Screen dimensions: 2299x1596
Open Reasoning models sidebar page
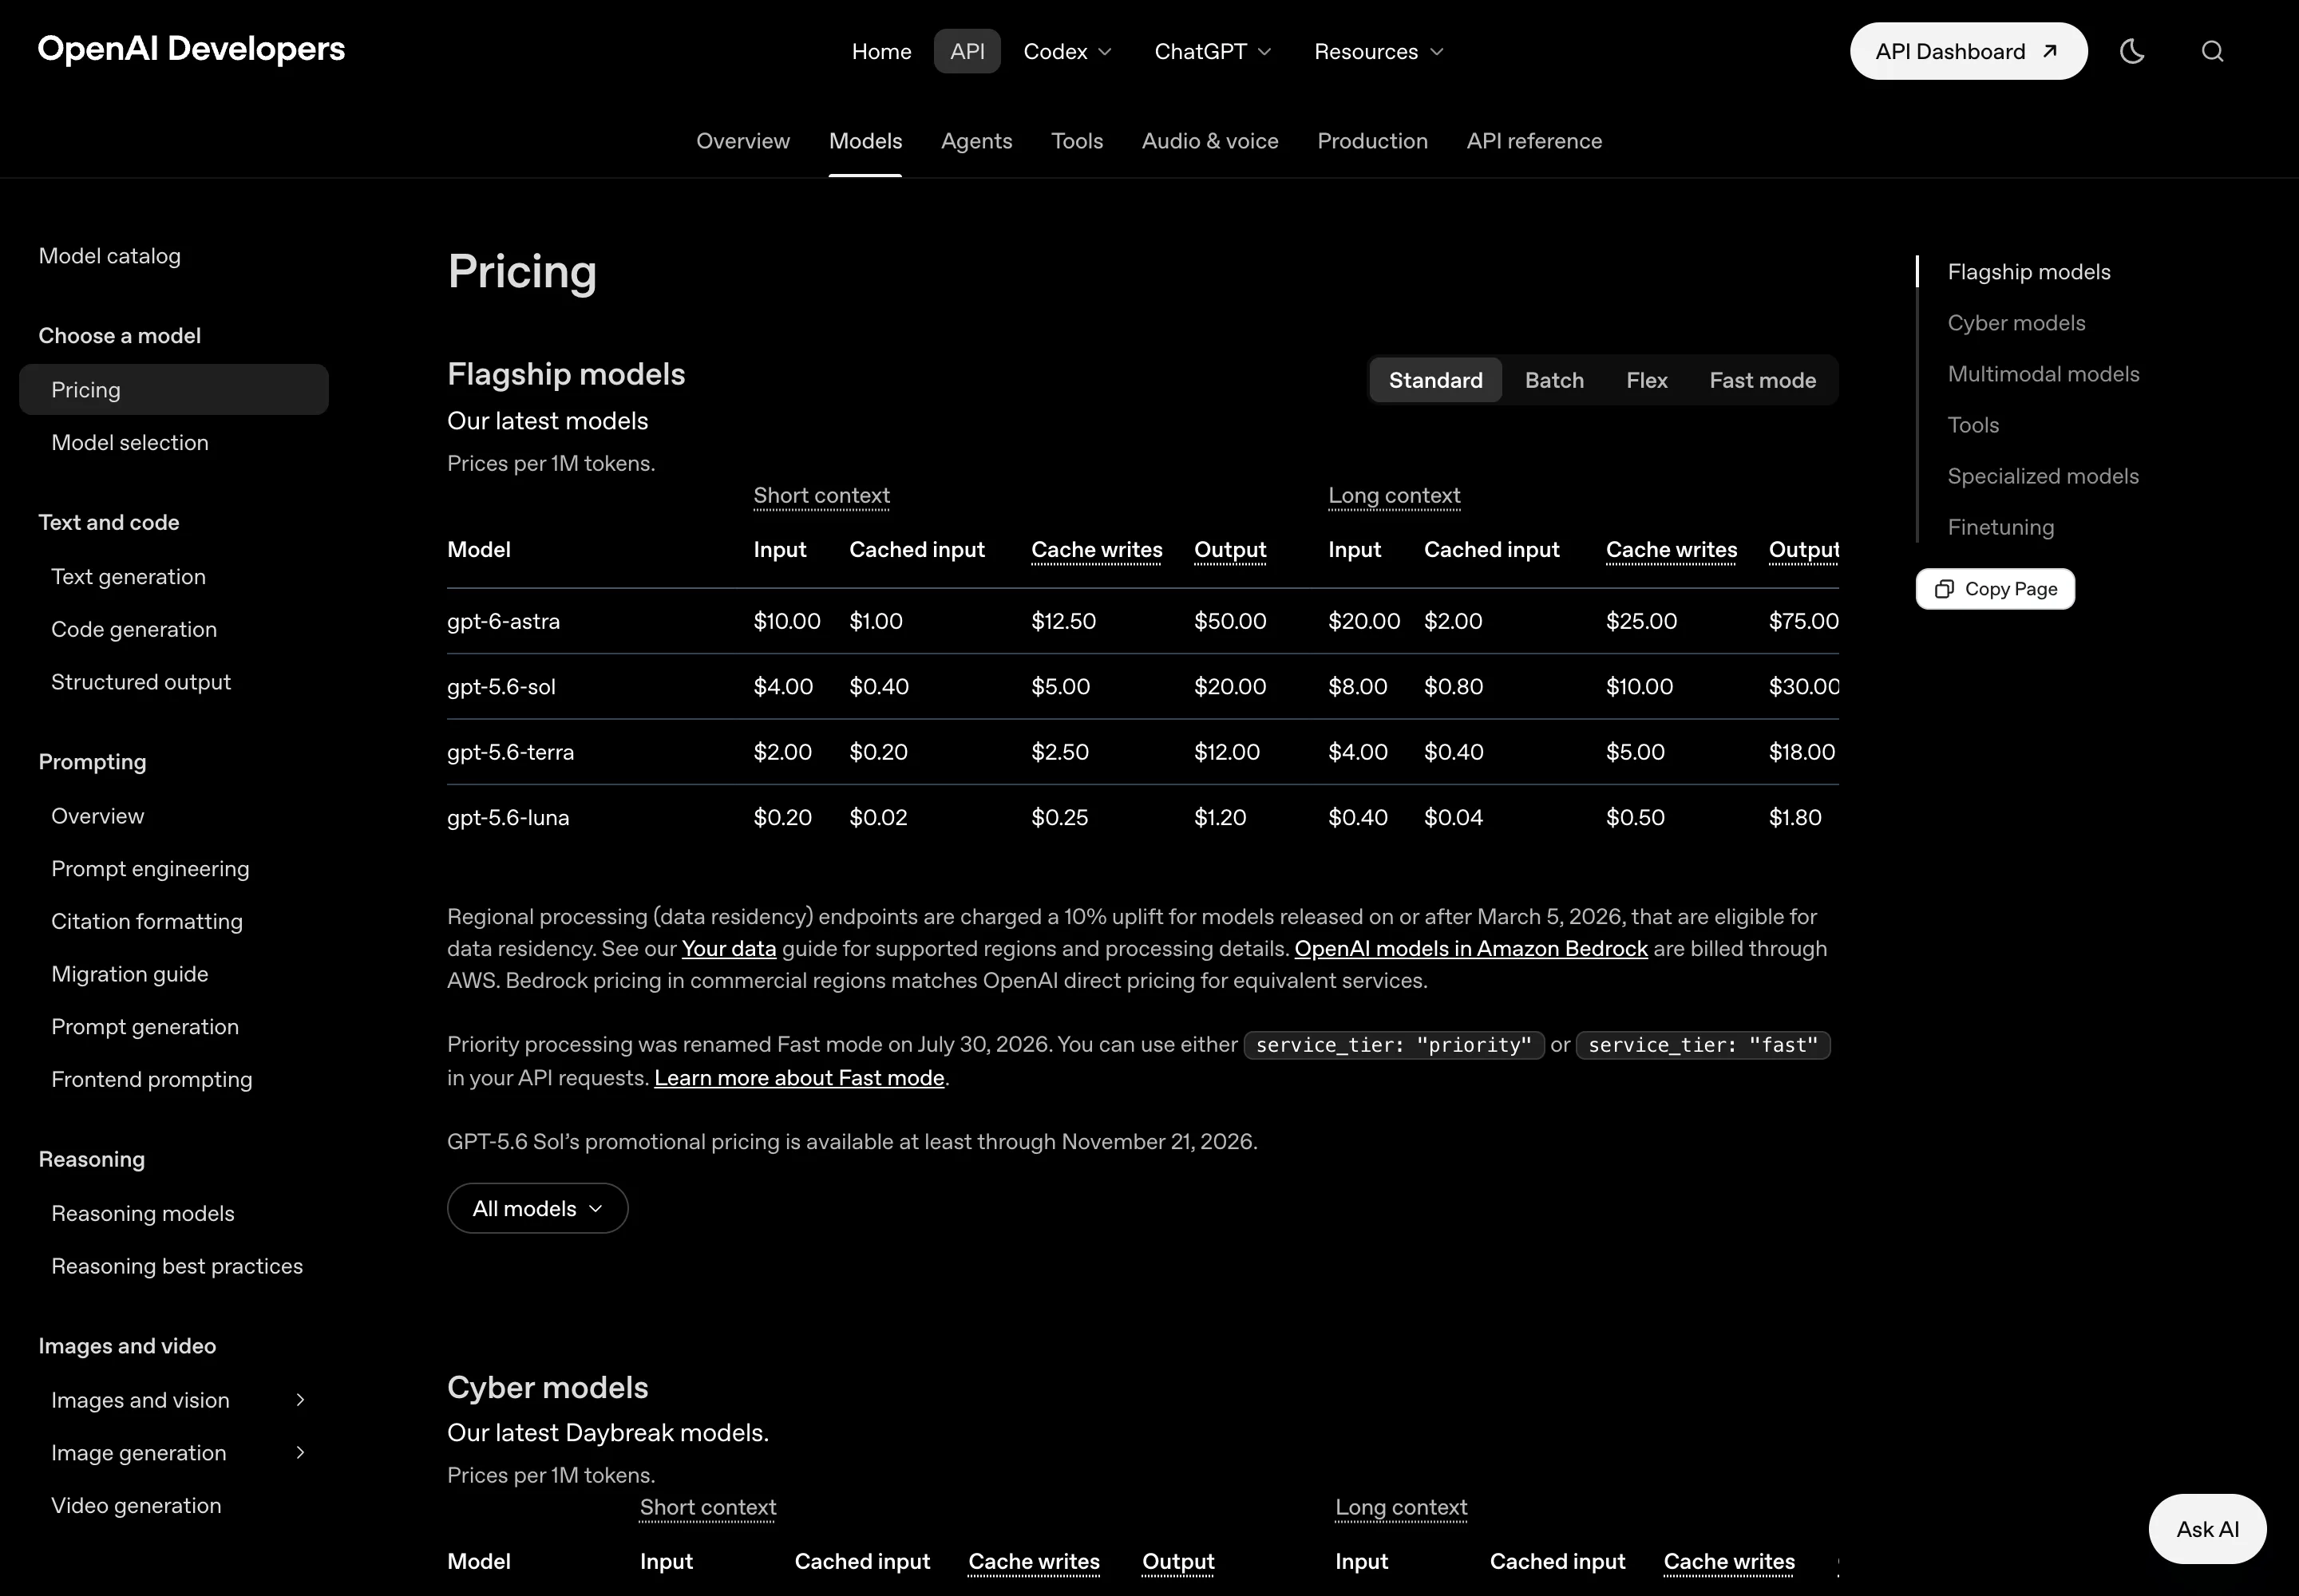[143, 1213]
